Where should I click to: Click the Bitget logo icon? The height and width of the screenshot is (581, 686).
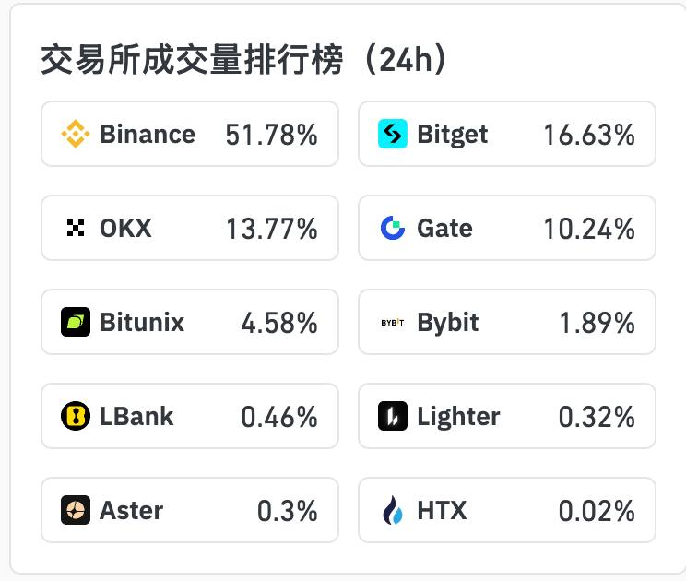click(393, 135)
